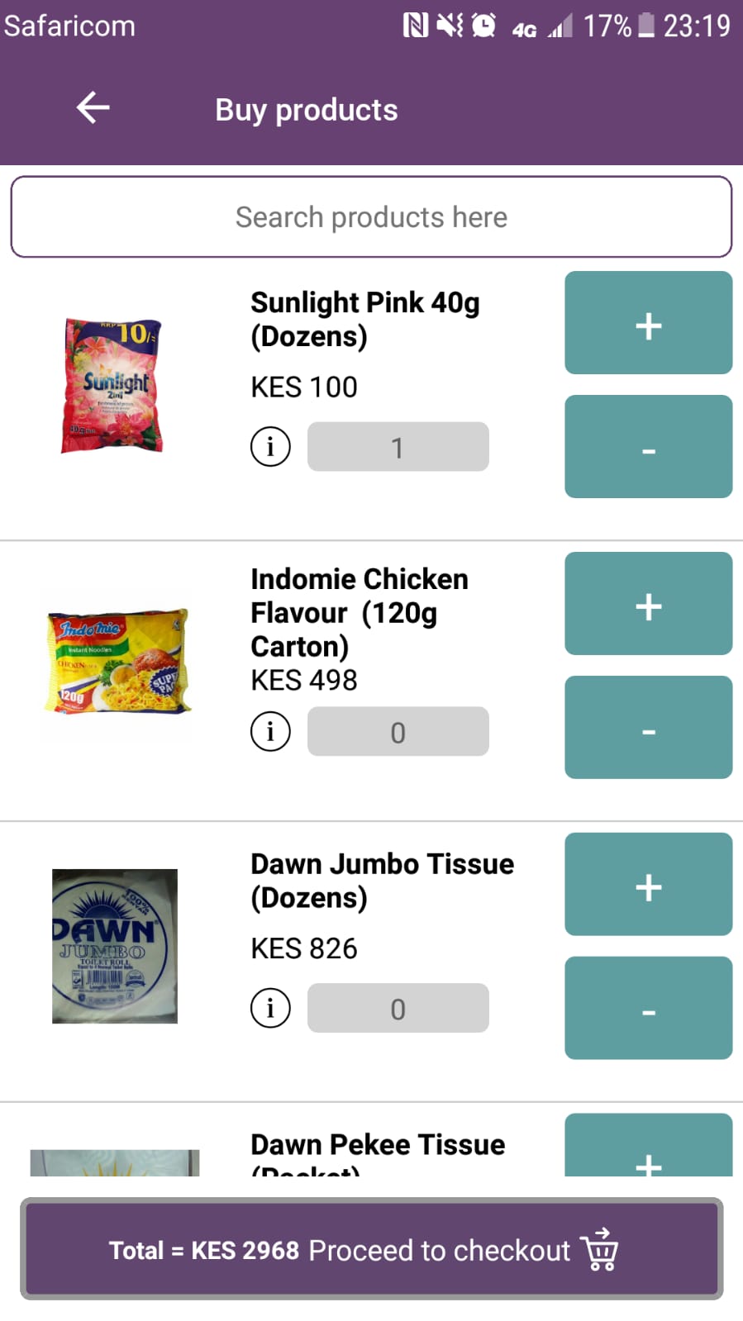Decrease Dawn Jumbo Tissue quantity

648,1009
